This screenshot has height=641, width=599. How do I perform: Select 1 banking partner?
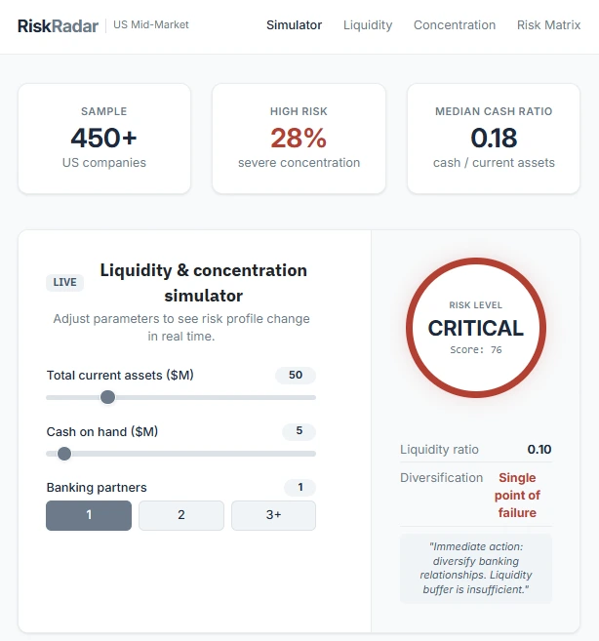point(89,515)
